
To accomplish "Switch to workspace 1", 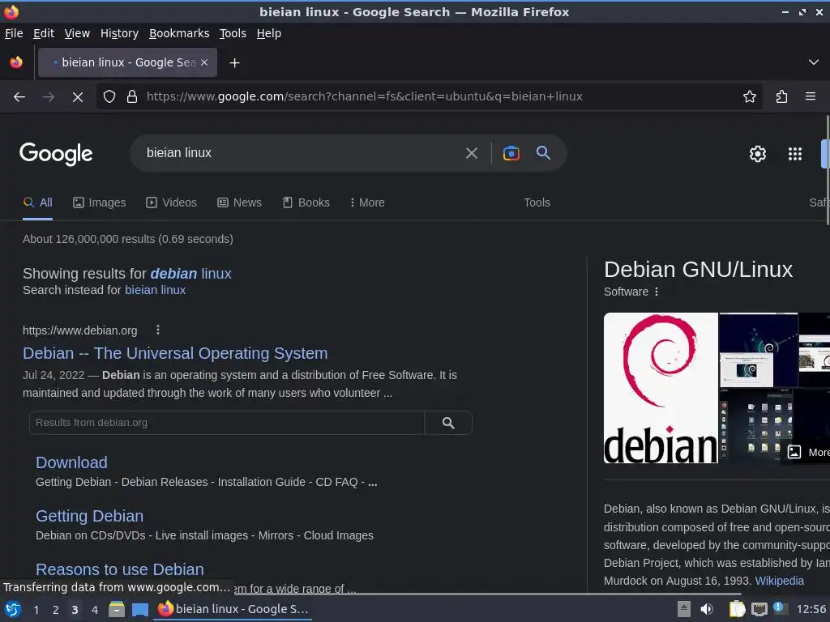I will 36,610.
